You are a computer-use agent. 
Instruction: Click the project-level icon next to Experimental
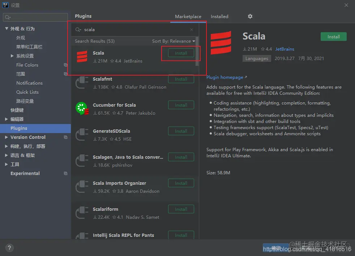(x=66, y=174)
